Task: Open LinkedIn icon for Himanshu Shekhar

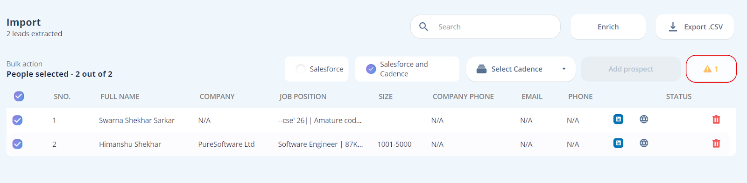Action: [618, 143]
